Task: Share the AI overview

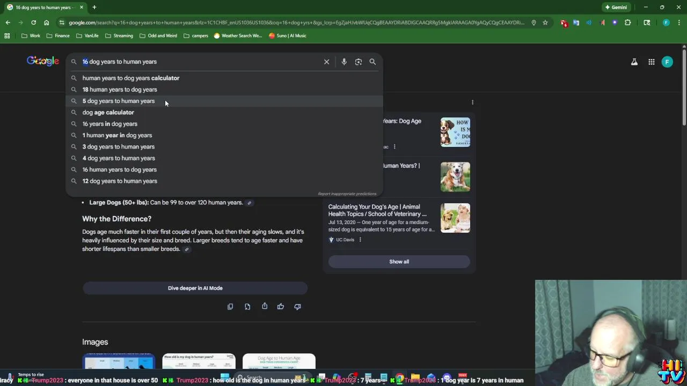Action: [265, 306]
